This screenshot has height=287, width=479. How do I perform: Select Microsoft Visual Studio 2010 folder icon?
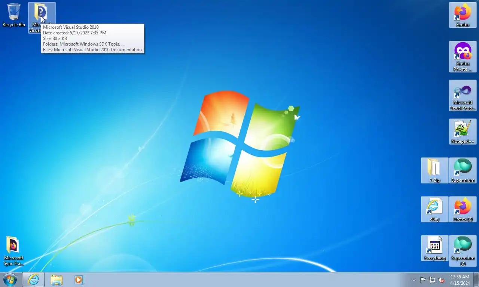pos(42,17)
